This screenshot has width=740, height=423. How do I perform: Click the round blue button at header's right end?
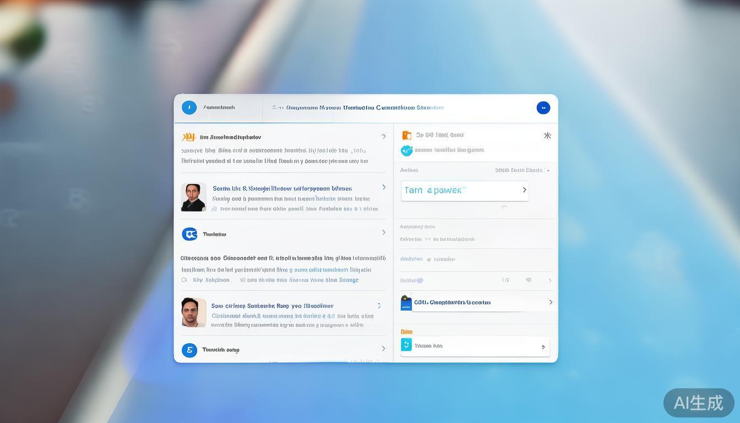click(x=543, y=108)
